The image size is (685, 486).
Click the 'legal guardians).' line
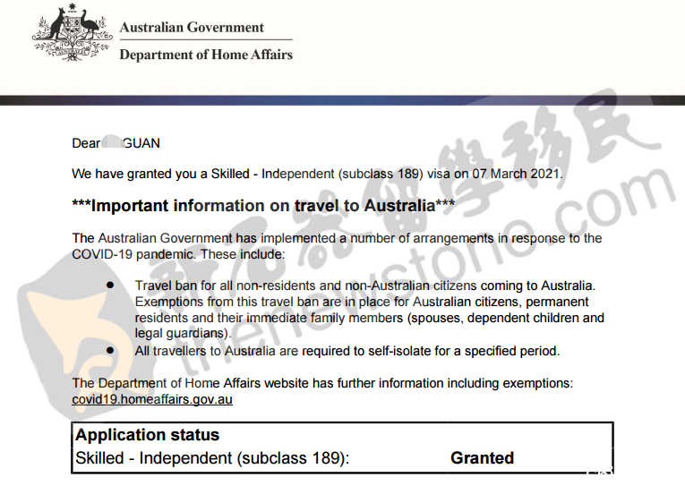pos(183,334)
